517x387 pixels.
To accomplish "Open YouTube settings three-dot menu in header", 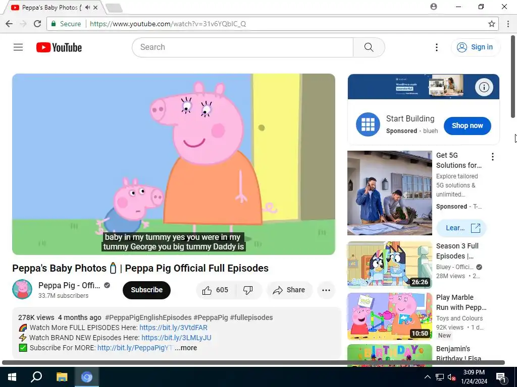I will (x=437, y=47).
